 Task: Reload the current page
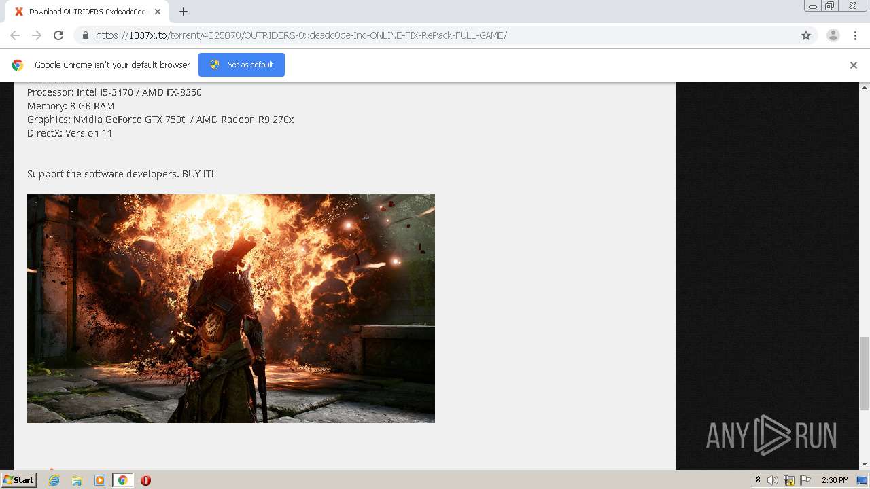pos(58,35)
